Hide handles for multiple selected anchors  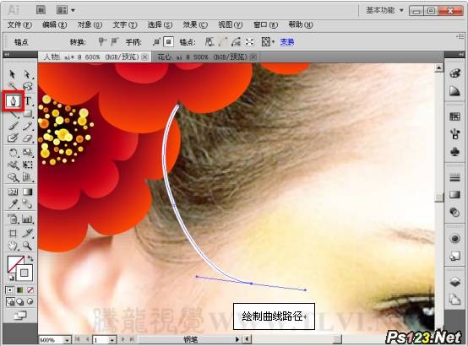click(x=169, y=41)
